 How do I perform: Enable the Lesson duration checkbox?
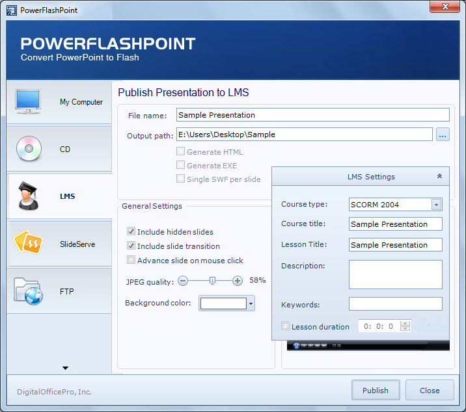point(285,326)
